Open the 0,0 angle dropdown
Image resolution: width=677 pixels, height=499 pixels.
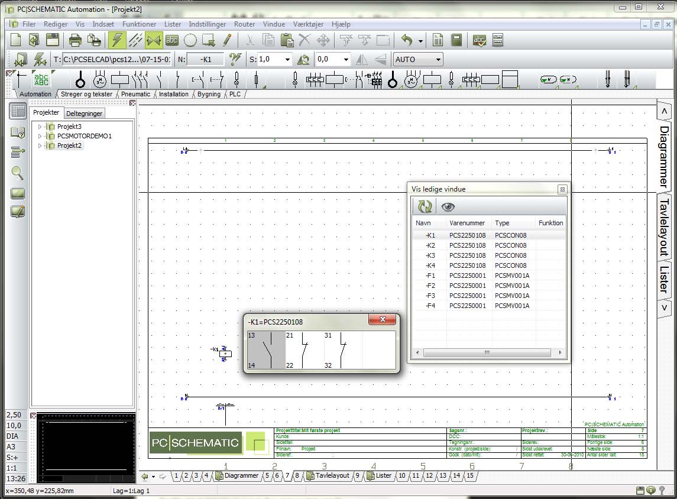tap(346, 60)
